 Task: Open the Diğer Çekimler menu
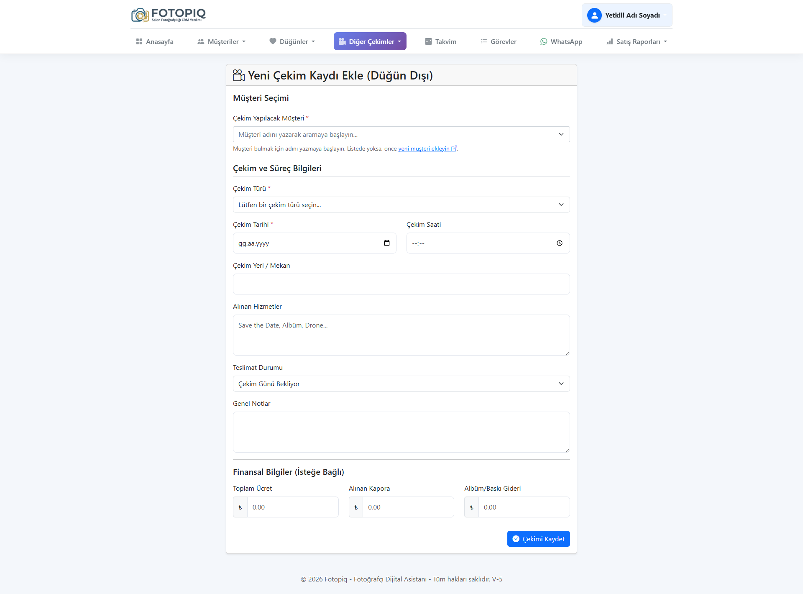tap(370, 41)
